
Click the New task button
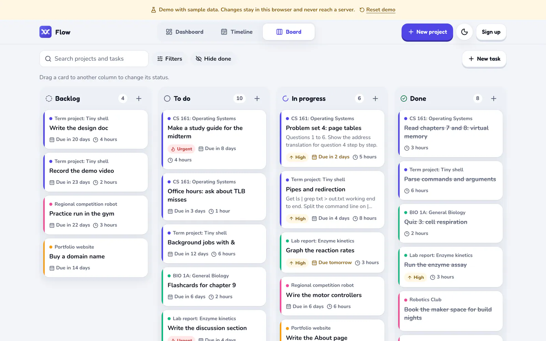(484, 59)
